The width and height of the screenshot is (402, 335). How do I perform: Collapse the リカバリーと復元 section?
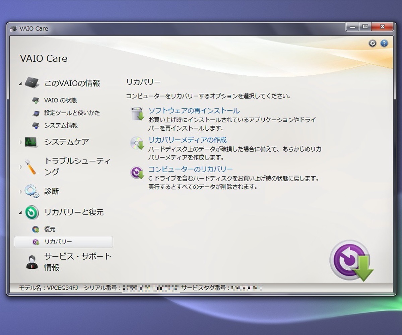coord(20,213)
